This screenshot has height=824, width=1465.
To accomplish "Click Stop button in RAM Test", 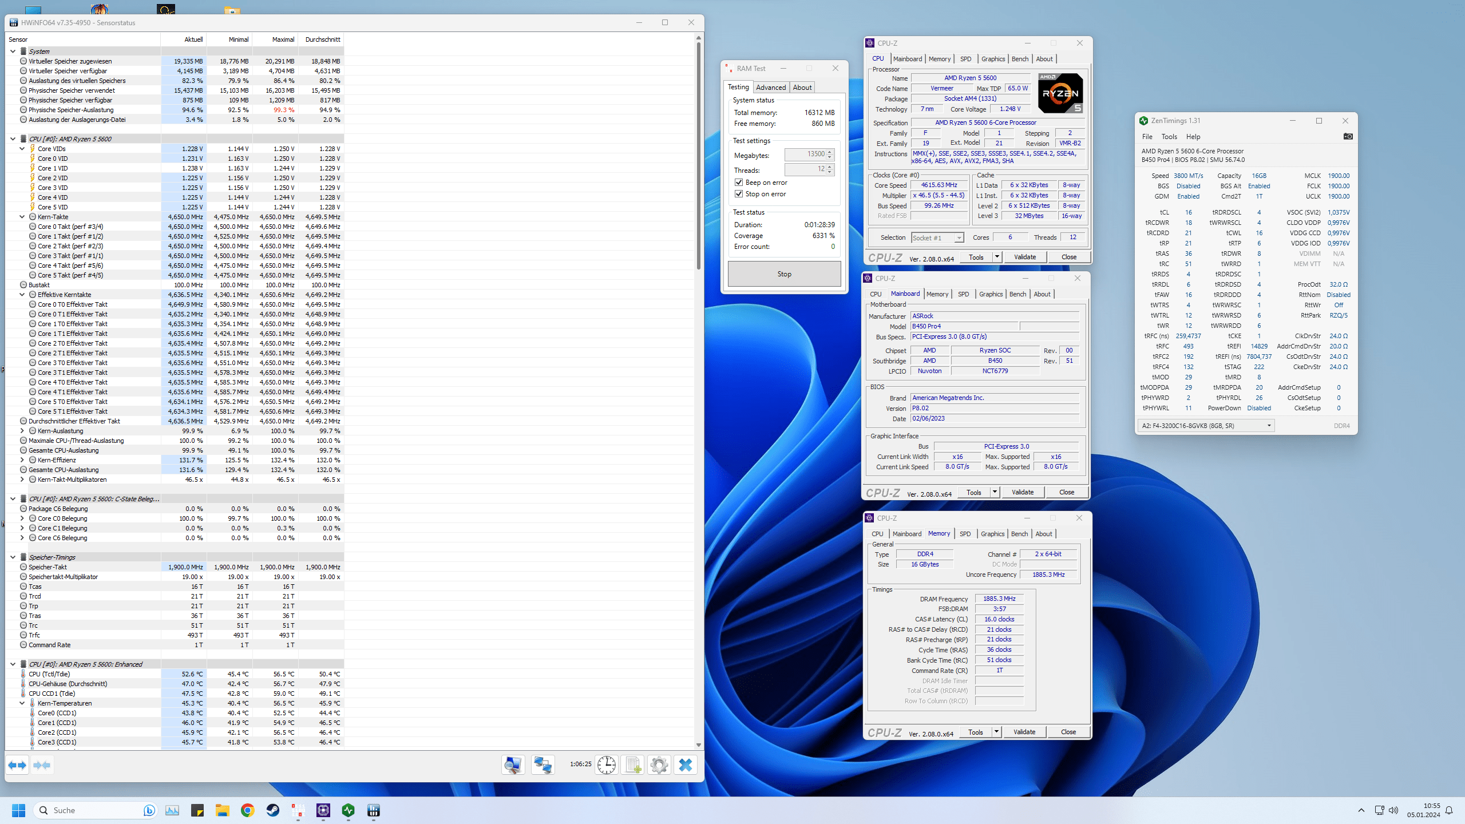I will coord(784,274).
